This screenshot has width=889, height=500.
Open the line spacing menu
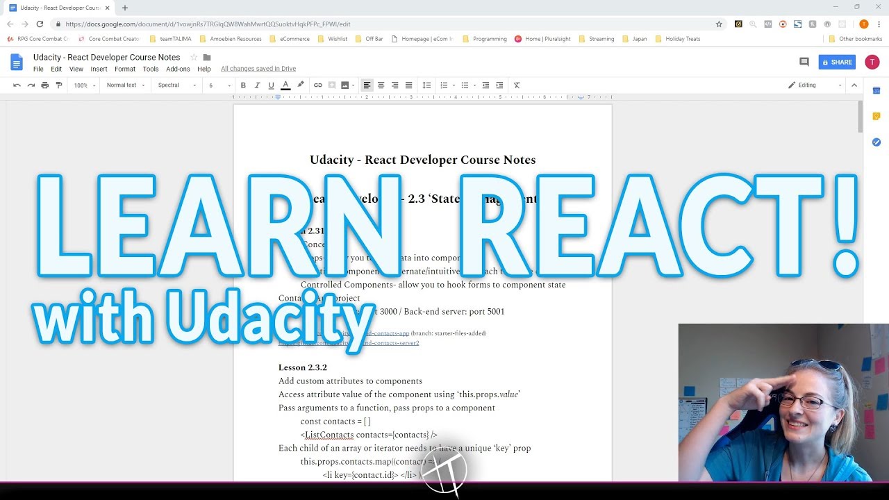pos(426,85)
